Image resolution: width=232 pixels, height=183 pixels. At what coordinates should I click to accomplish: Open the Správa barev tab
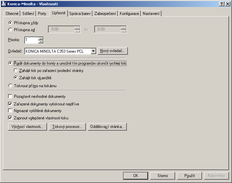tap(80, 14)
